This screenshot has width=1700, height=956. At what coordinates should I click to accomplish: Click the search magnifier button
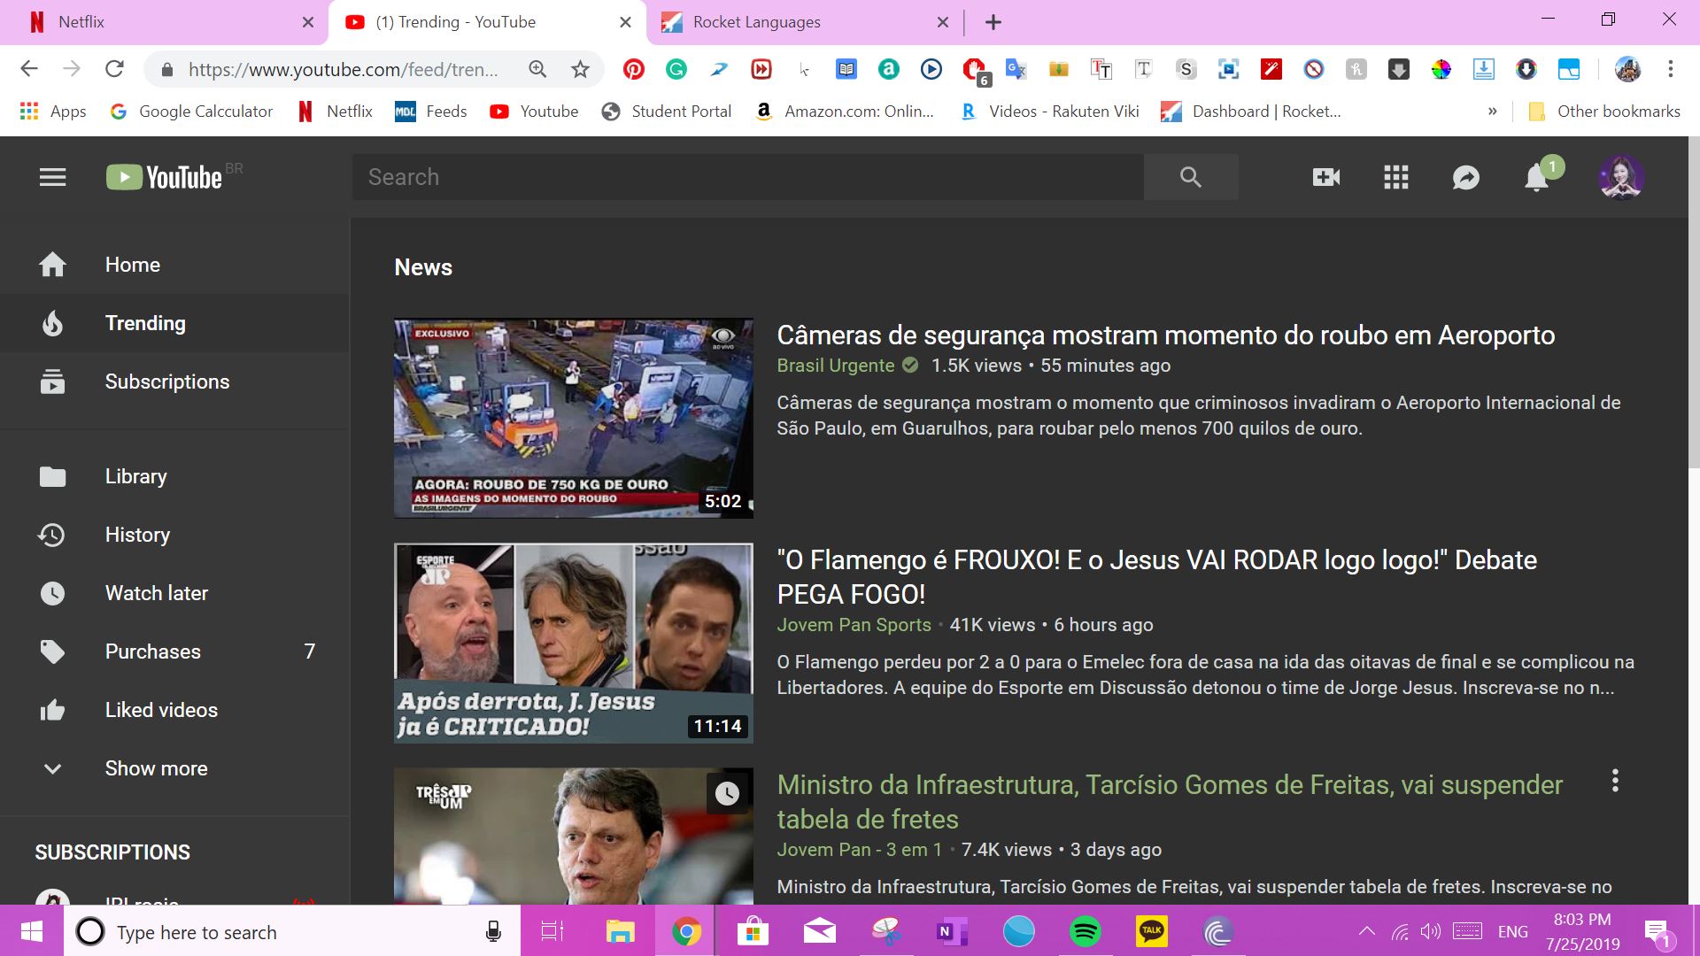click(1191, 177)
